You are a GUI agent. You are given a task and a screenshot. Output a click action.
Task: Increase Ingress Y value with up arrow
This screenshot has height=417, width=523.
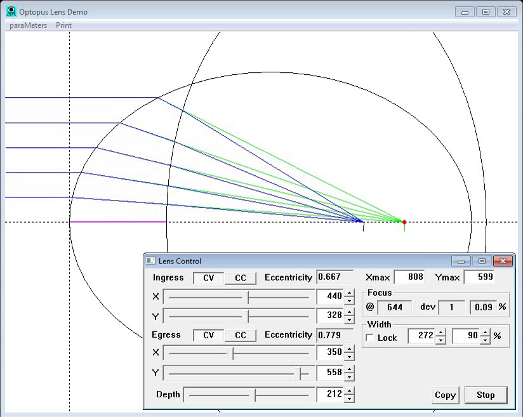click(x=349, y=312)
